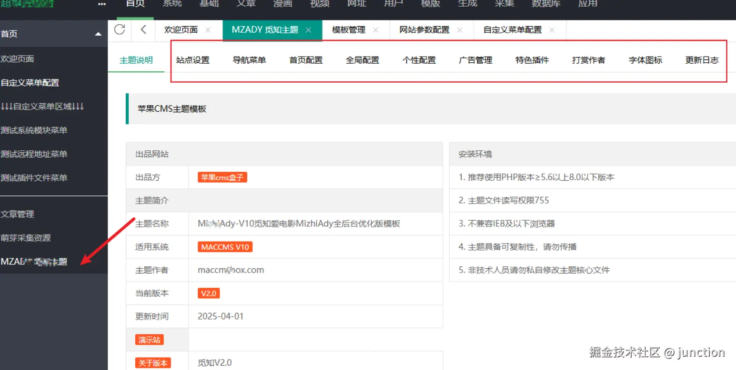Collapse the 首页 sidebar section arrow
Image resolution: width=736 pixels, height=370 pixels.
[x=98, y=34]
